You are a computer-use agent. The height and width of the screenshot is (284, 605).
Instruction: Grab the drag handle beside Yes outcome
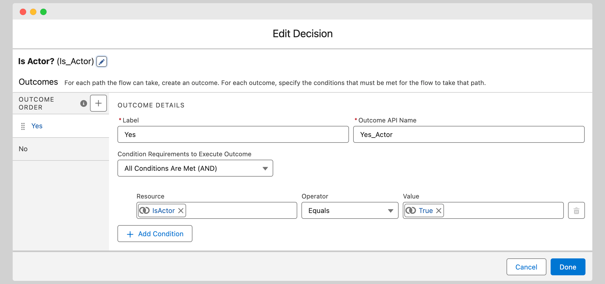(x=23, y=126)
